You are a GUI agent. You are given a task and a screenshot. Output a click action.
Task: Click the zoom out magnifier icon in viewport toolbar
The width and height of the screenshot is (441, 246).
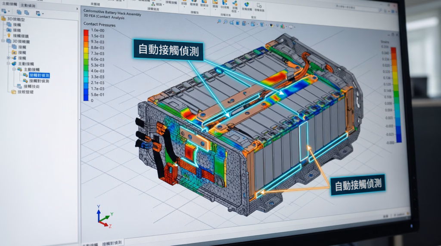225,22
